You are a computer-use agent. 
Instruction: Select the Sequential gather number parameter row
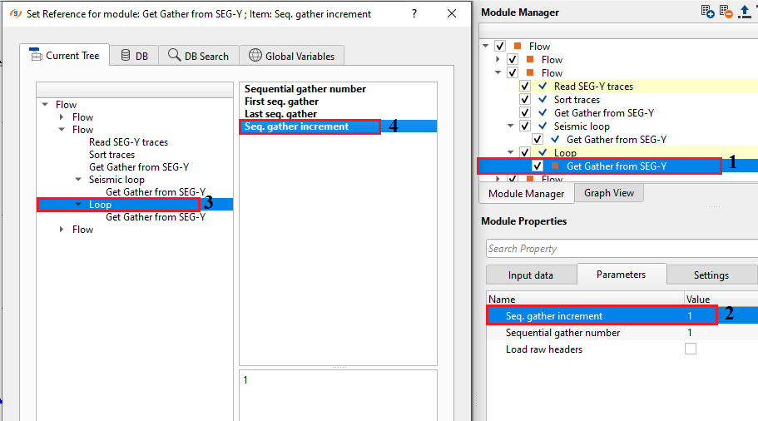(622, 333)
